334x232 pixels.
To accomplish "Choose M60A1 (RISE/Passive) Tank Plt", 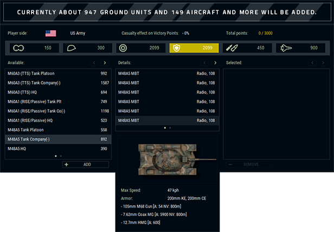I will tap(57, 102).
